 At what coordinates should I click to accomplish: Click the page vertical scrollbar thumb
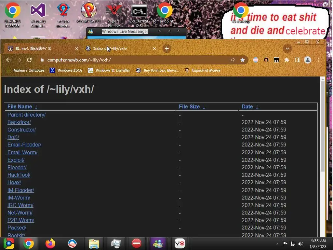pos(323,127)
